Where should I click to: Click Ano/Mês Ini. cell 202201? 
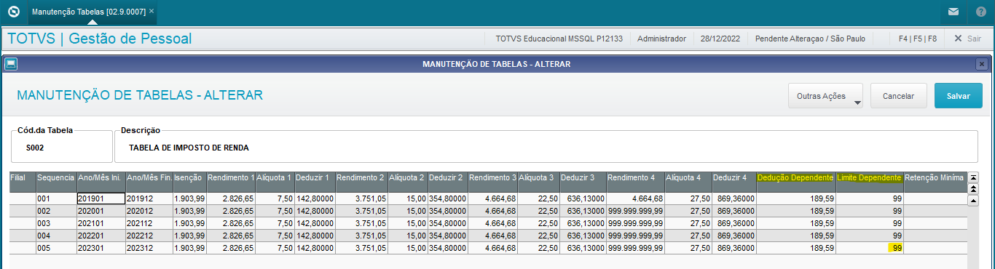101,236
